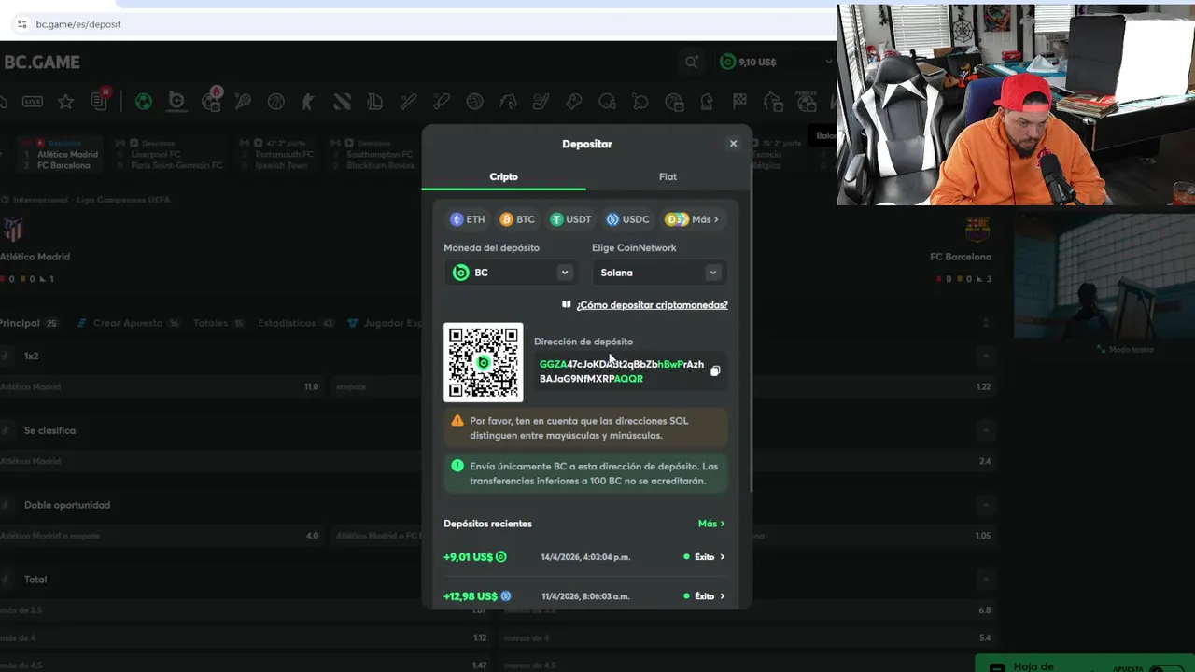Image resolution: width=1195 pixels, height=672 pixels.
Task: Select the BTC coin chip
Action: pyautogui.click(x=517, y=219)
